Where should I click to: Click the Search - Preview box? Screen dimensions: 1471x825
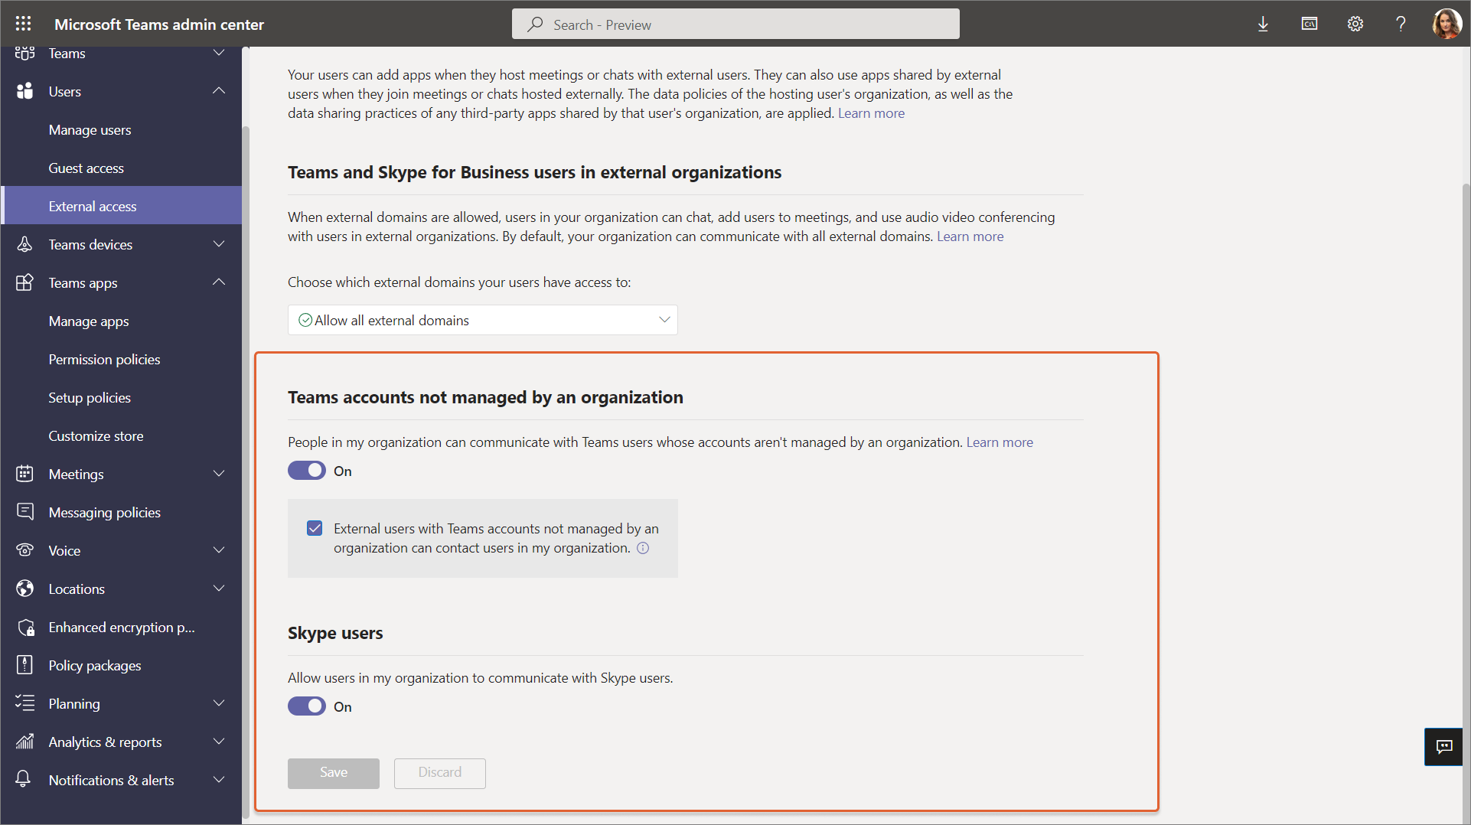(735, 24)
